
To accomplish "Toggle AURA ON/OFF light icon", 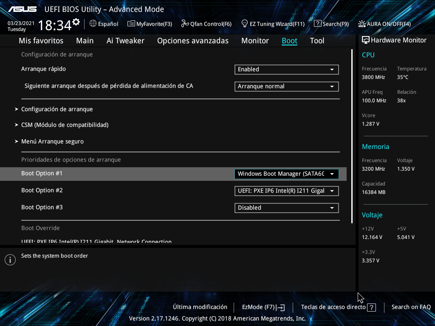I will [x=362, y=24].
